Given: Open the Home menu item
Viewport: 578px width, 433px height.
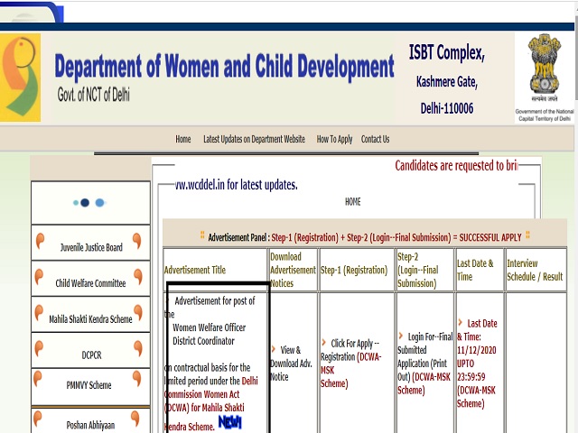Looking at the screenshot, I should point(182,139).
